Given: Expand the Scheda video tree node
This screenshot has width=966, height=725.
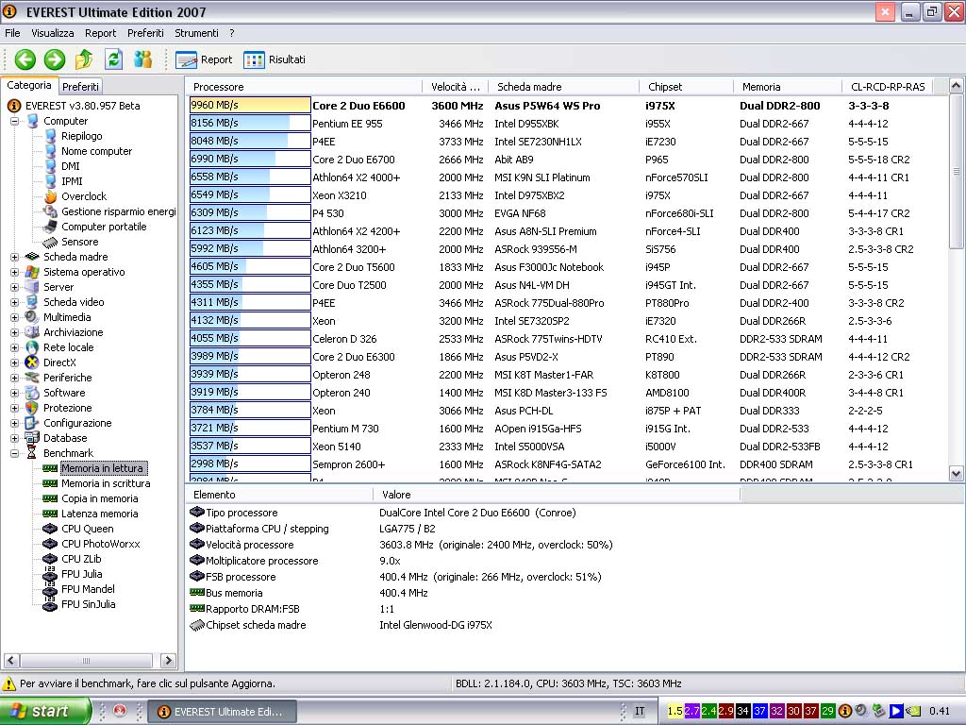Looking at the screenshot, I should [14, 302].
